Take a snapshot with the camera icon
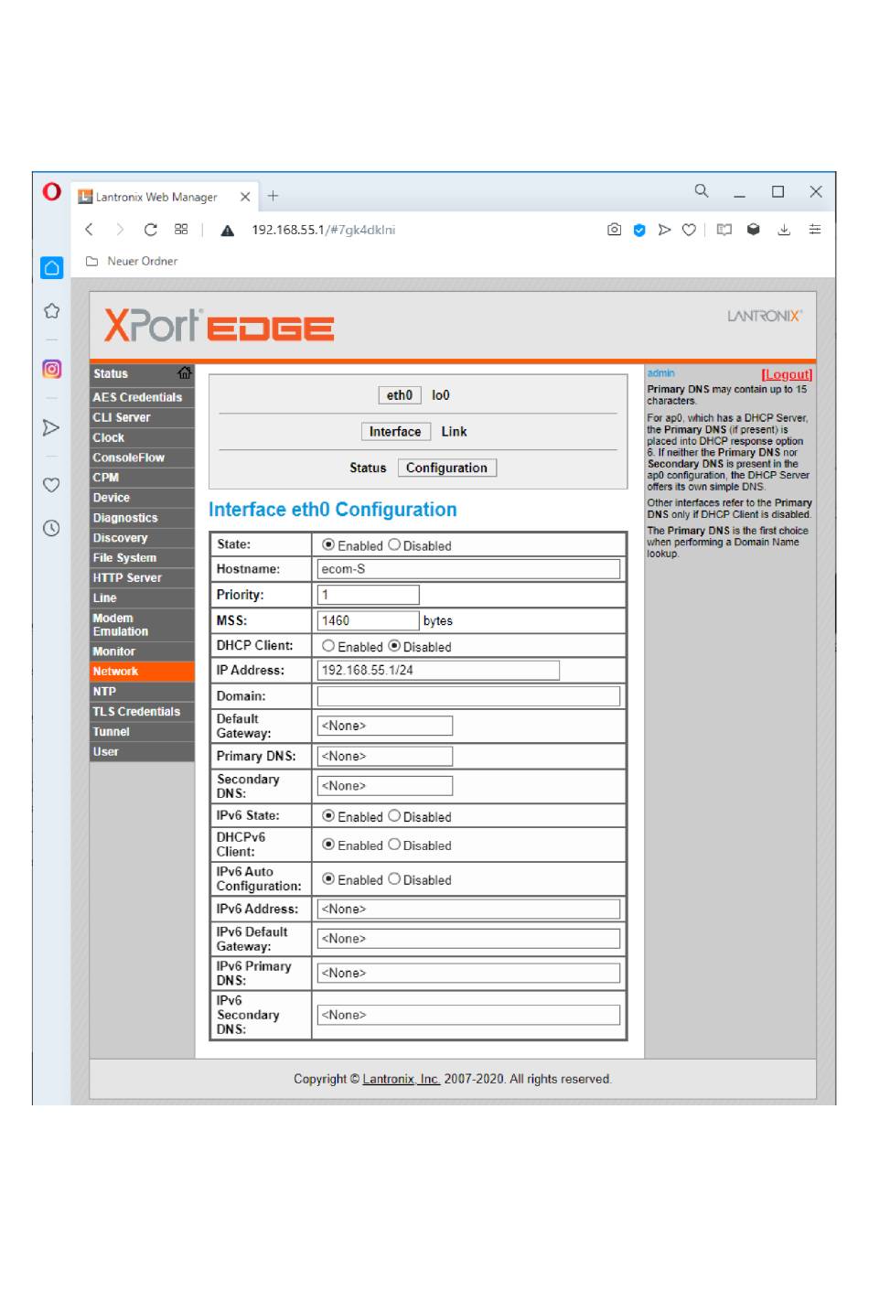Viewport: 869px width, 1292px height. point(614,230)
